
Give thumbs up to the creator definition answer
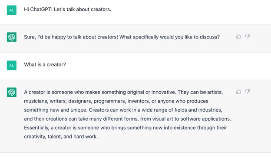coord(238,91)
